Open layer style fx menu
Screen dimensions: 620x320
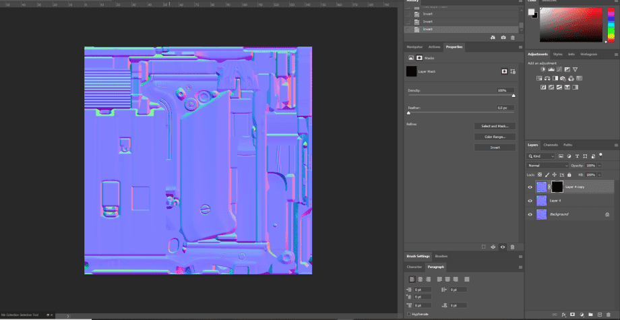[563, 315]
